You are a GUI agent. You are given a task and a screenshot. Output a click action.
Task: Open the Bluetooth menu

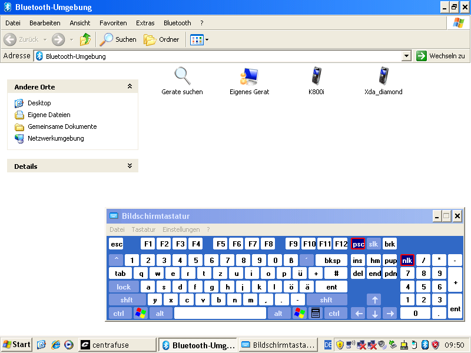(177, 23)
